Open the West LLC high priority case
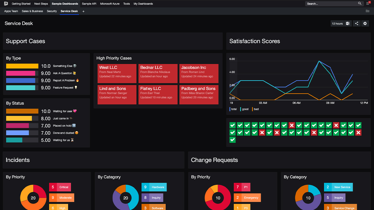The width and height of the screenshot is (374, 210). pyautogui.click(x=117, y=73)
